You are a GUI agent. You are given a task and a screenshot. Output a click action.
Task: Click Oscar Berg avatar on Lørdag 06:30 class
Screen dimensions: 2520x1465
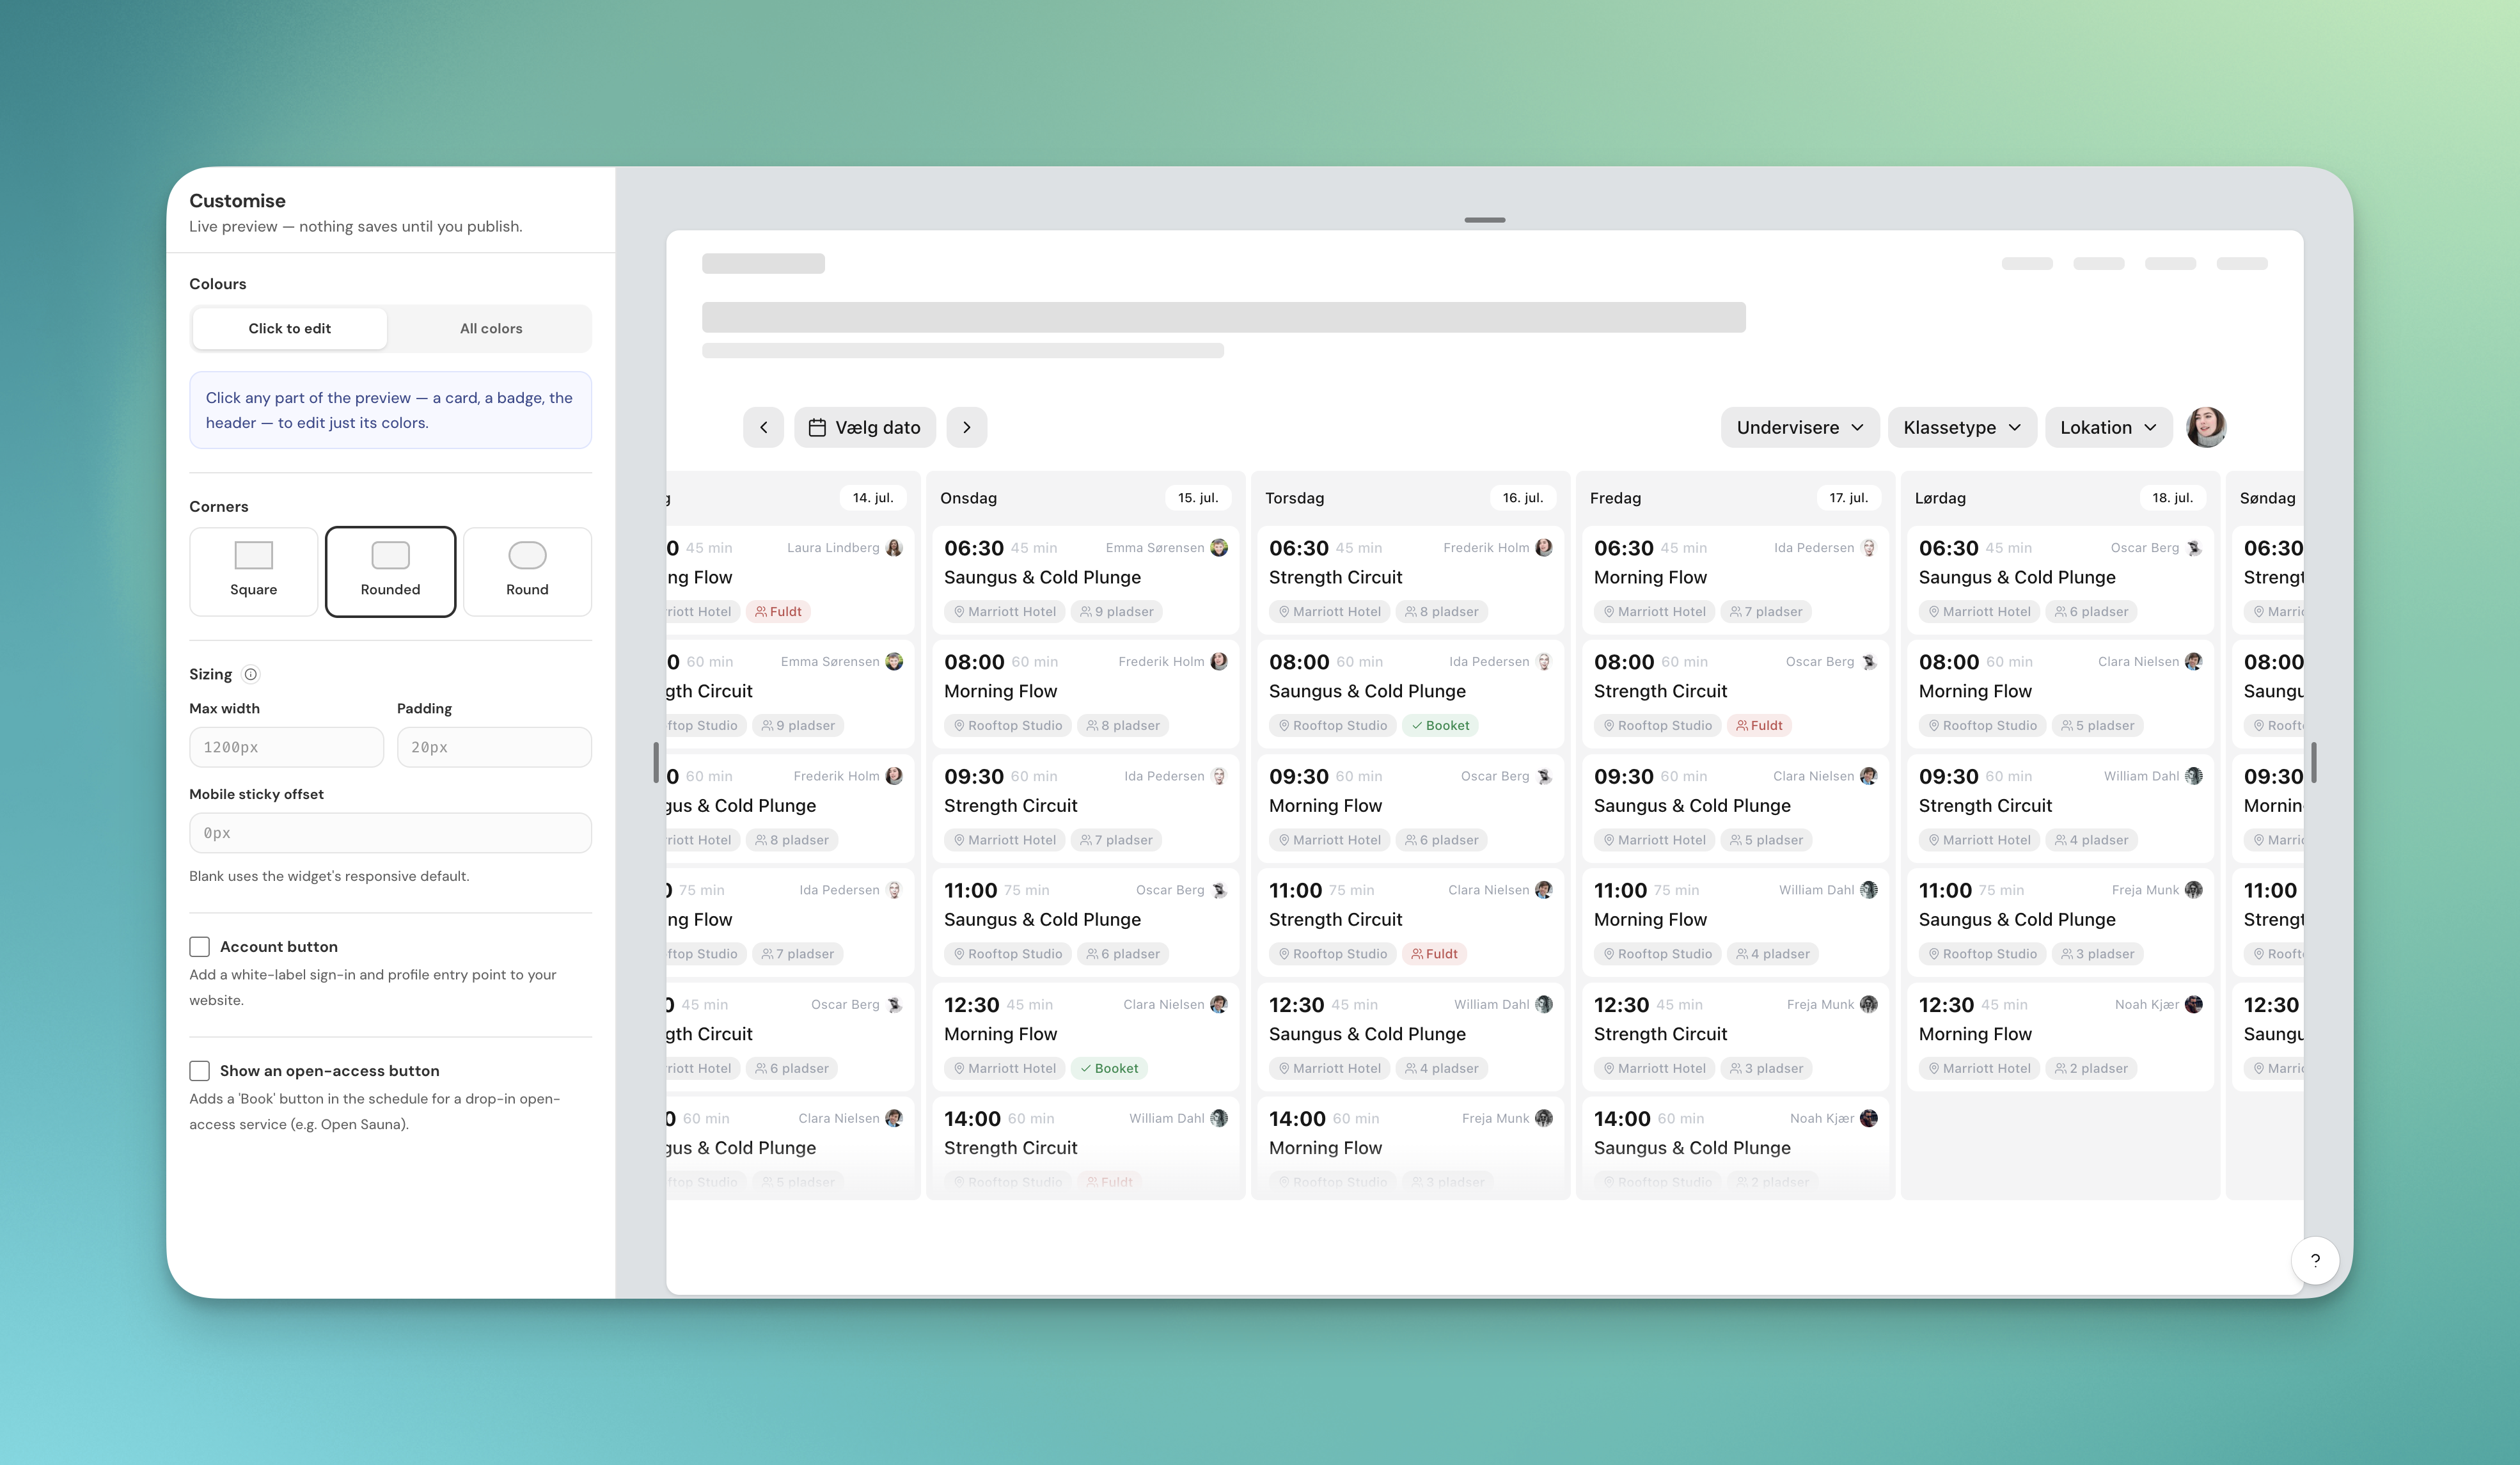coord(2193,547)
